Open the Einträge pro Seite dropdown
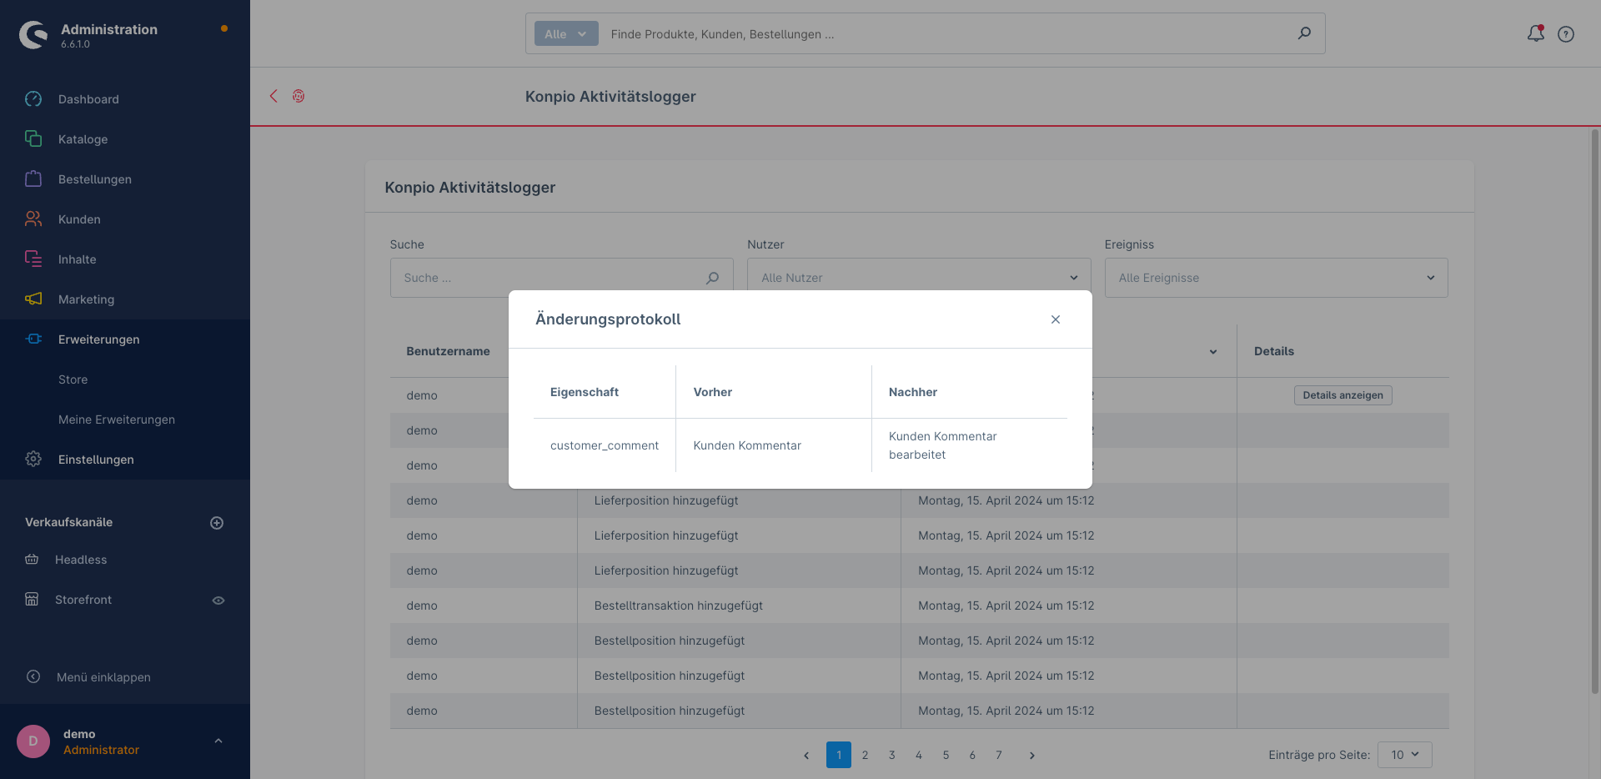Screen dimensions: 1601x779 click(x=1405, y=755)
